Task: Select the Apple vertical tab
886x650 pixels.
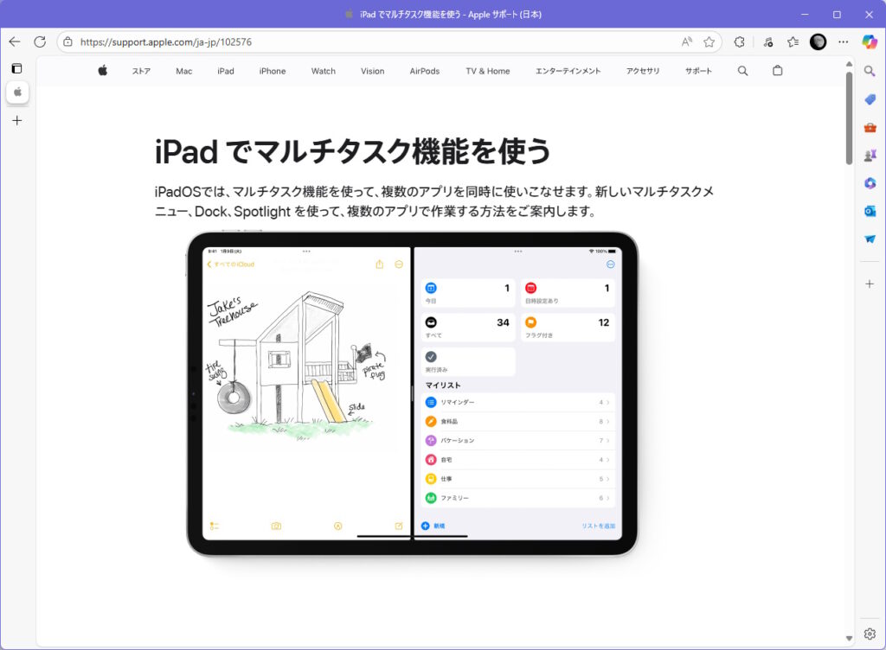Action: click(x=17, y=92)
